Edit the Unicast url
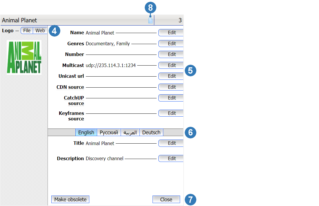 171,76
